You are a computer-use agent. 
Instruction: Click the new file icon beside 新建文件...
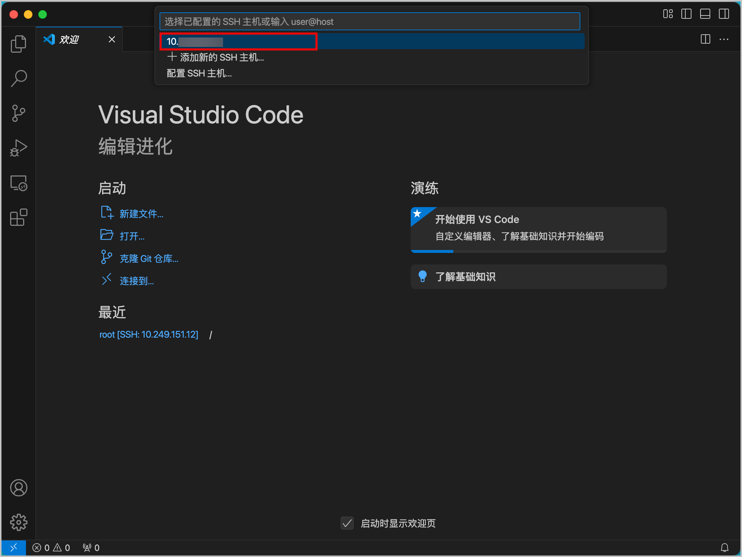coord(107,212)
